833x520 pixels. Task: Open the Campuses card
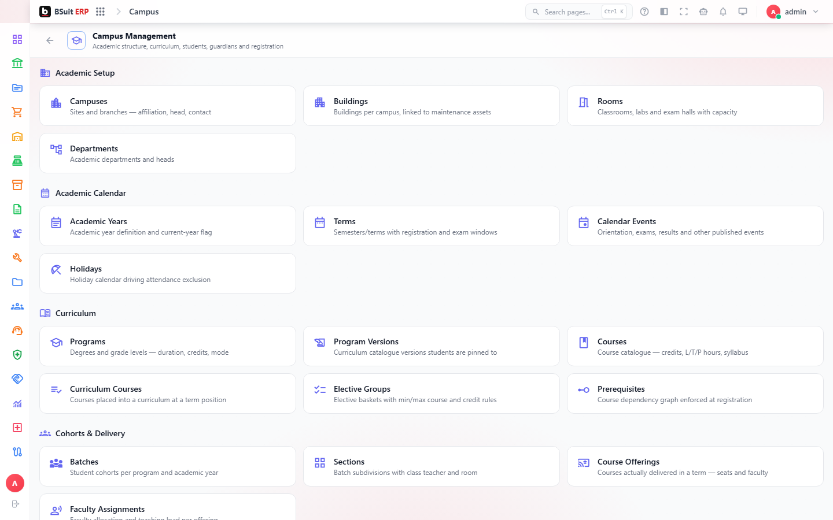pos(168,106)
